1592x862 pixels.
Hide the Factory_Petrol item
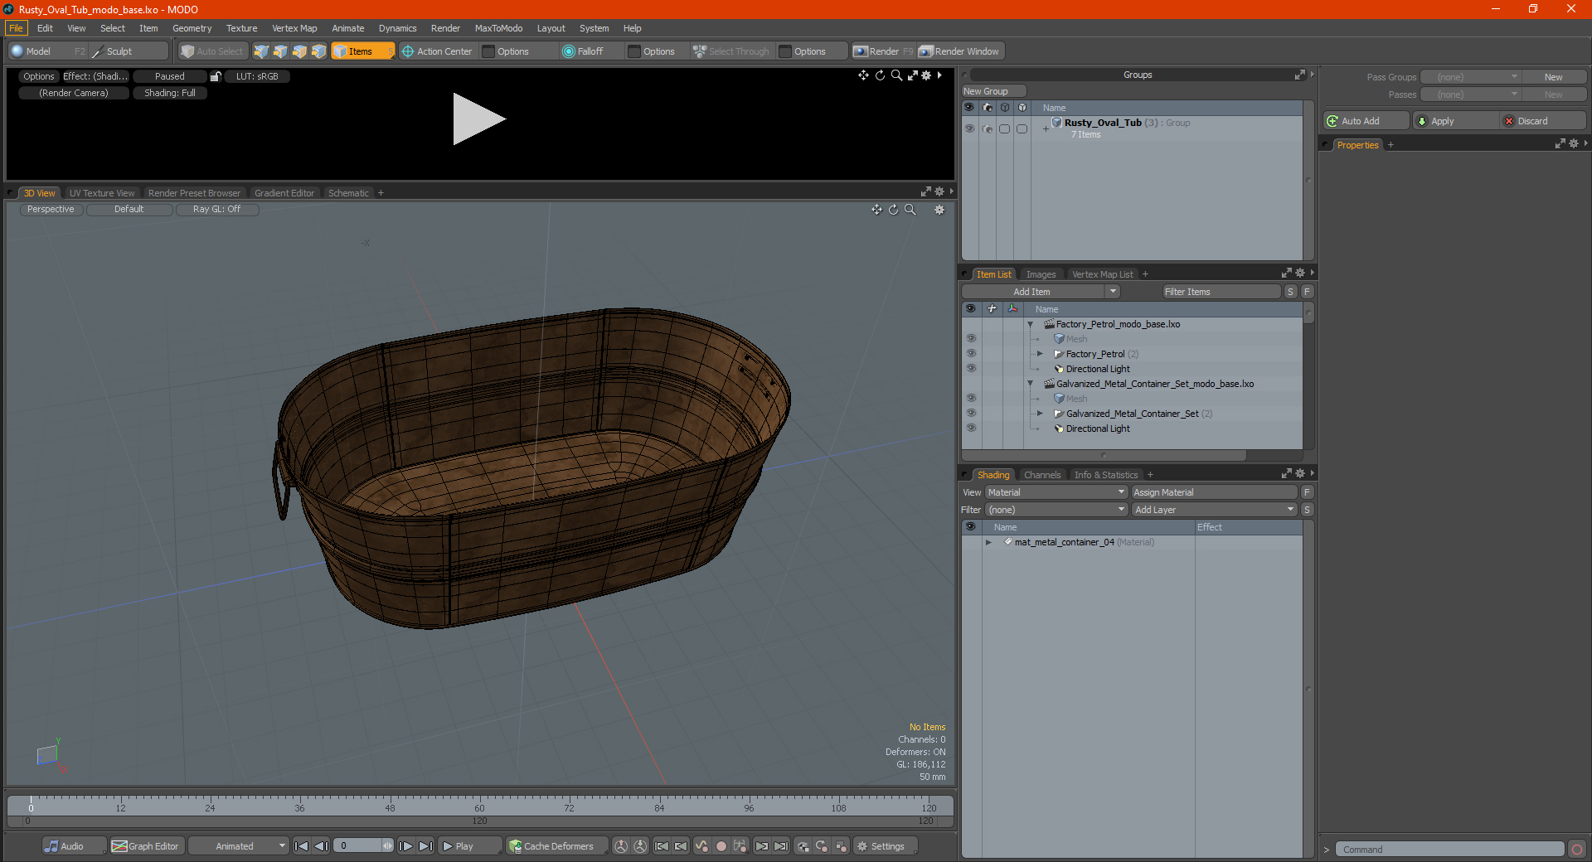click(971, 354)
